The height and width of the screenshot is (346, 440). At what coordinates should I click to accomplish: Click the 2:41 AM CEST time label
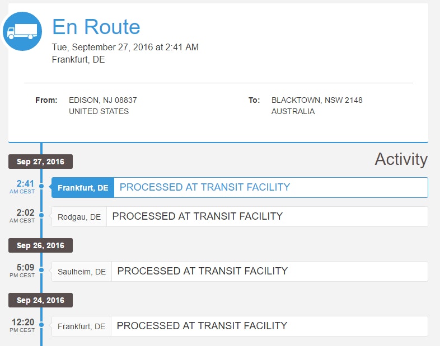pos(25,187)
